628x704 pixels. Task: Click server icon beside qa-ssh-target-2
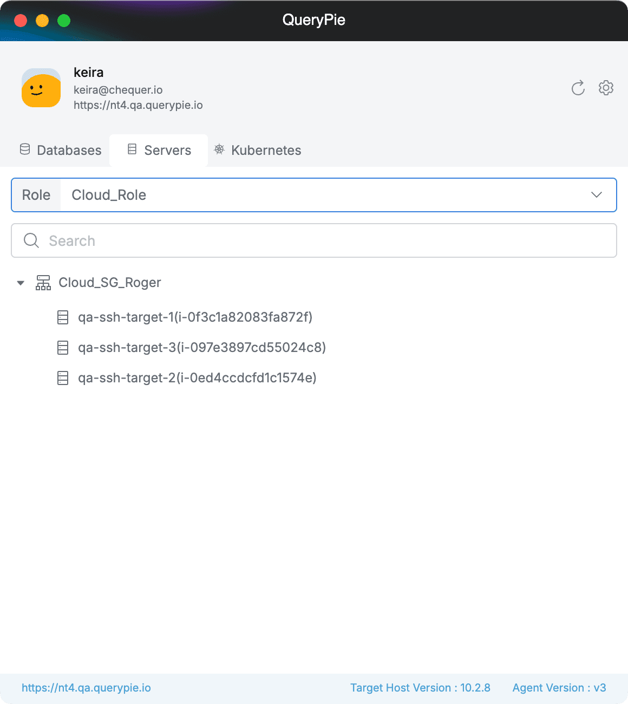63,378
